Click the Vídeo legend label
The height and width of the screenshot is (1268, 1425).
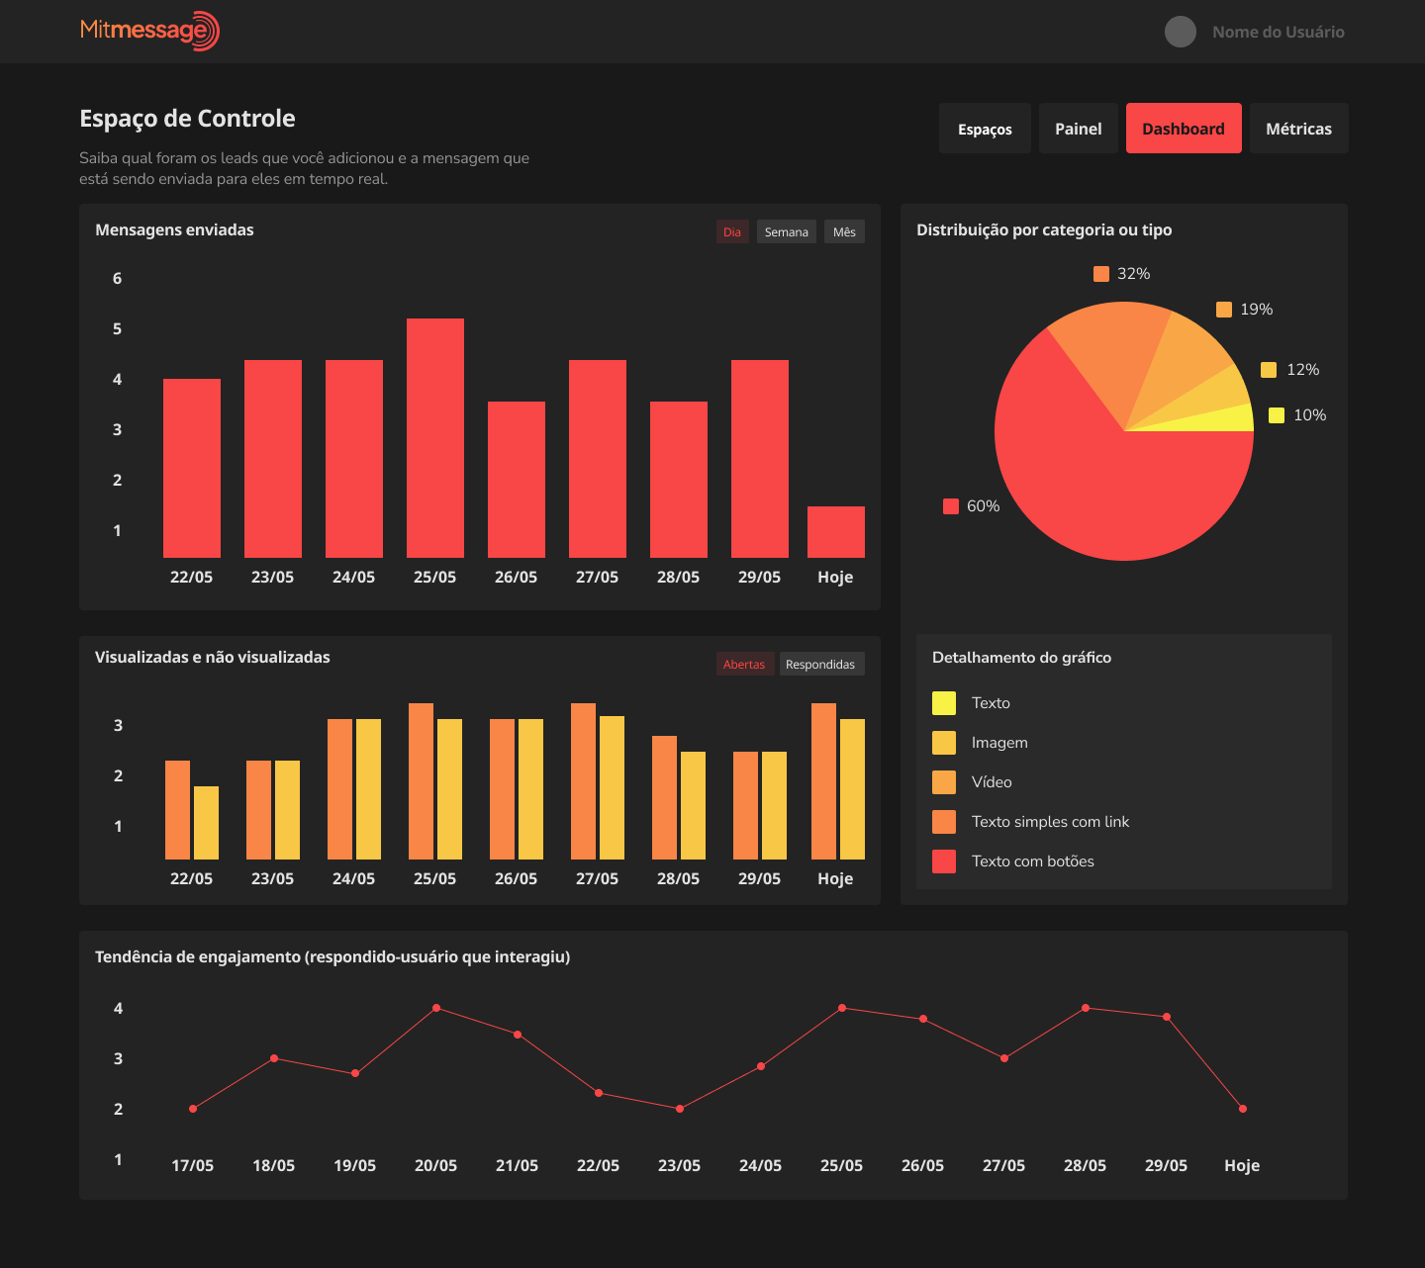992,782
